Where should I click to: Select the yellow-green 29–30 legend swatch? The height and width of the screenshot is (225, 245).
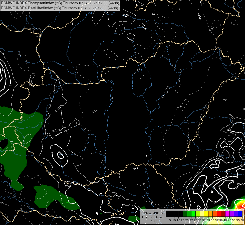click(x=198, y=214)
